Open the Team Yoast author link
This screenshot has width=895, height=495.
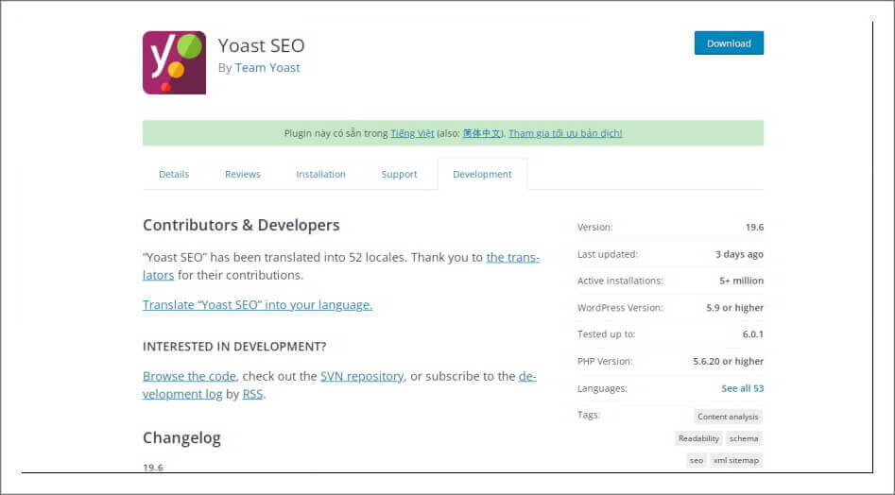click(x=267, y=68)
